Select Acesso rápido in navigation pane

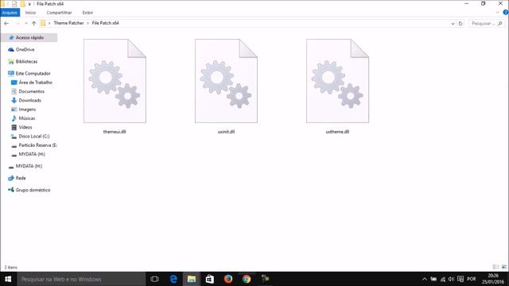(x=29, y=37)
